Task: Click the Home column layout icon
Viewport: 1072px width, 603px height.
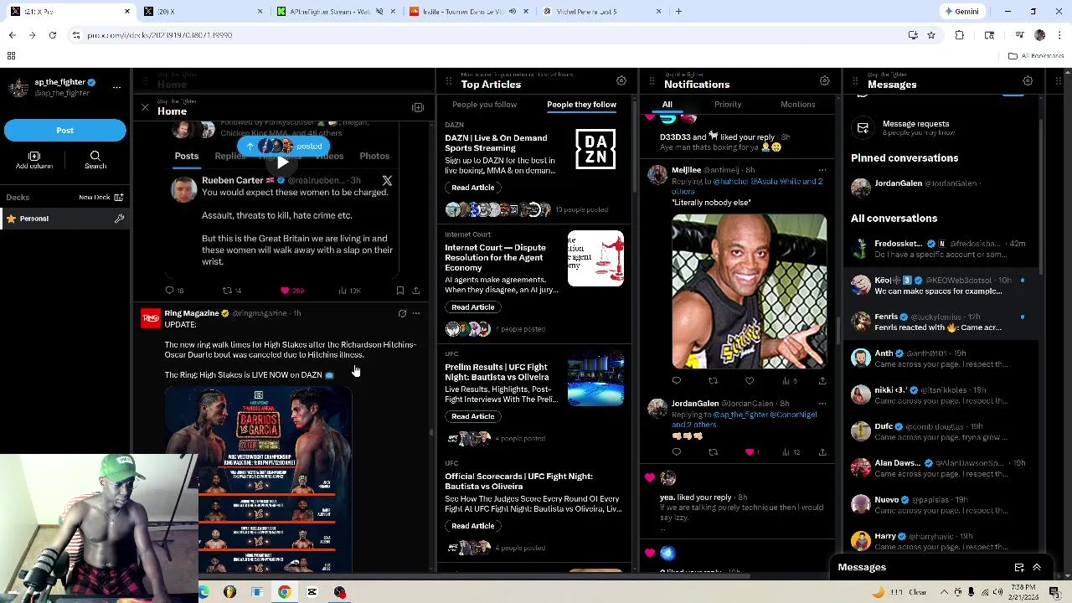Action: [418, 108]
